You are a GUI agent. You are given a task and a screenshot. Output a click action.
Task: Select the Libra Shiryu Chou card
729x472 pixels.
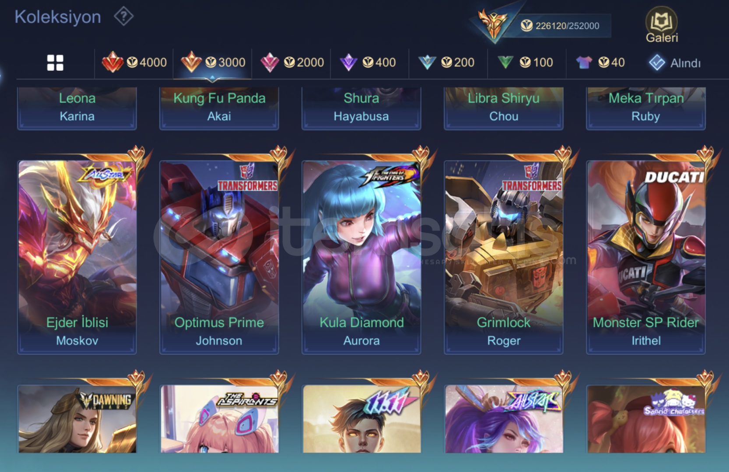[504, 108]
